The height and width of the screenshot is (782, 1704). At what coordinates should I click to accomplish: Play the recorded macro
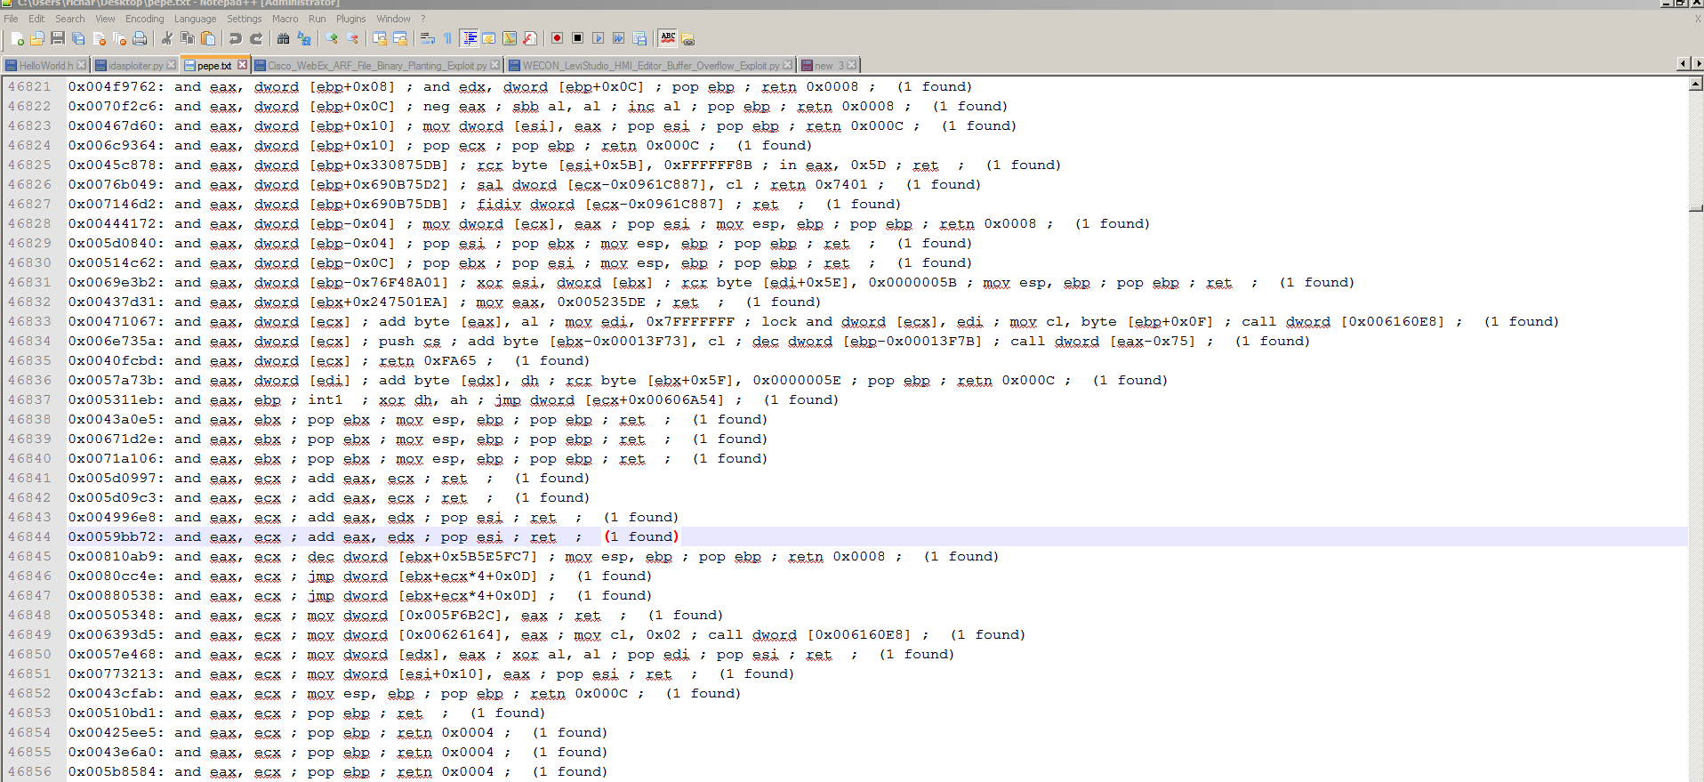pyautogui.click(x=598, y=38)
